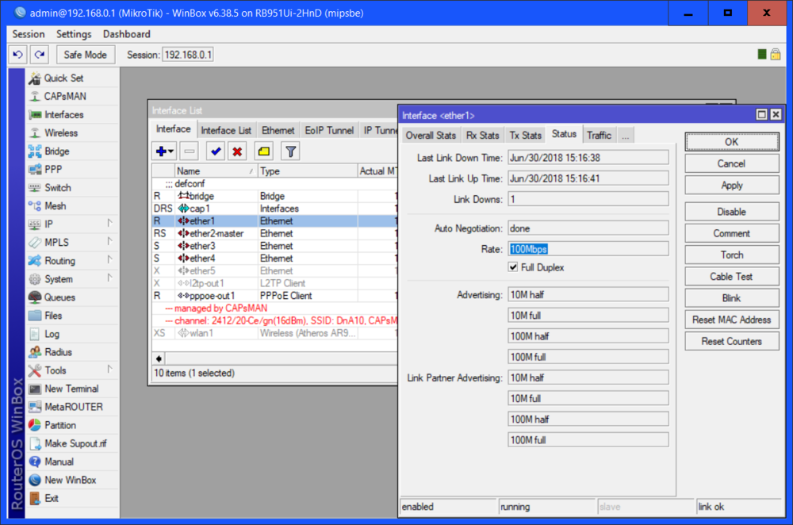Open the add interface dropdown arrow
Screen dimensions: 793x525
(171, 151)
